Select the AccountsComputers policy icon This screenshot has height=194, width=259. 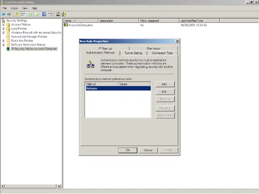pos(66,25)
